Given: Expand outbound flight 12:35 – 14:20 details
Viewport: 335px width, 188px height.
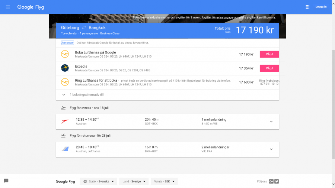Looking at the screenshot, I should click(271, 121).
